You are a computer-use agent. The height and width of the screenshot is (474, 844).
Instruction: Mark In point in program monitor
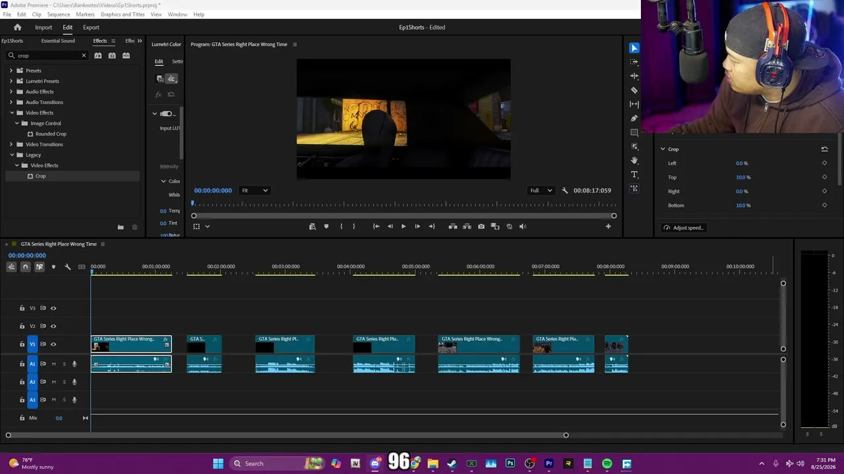pos(341,226)
